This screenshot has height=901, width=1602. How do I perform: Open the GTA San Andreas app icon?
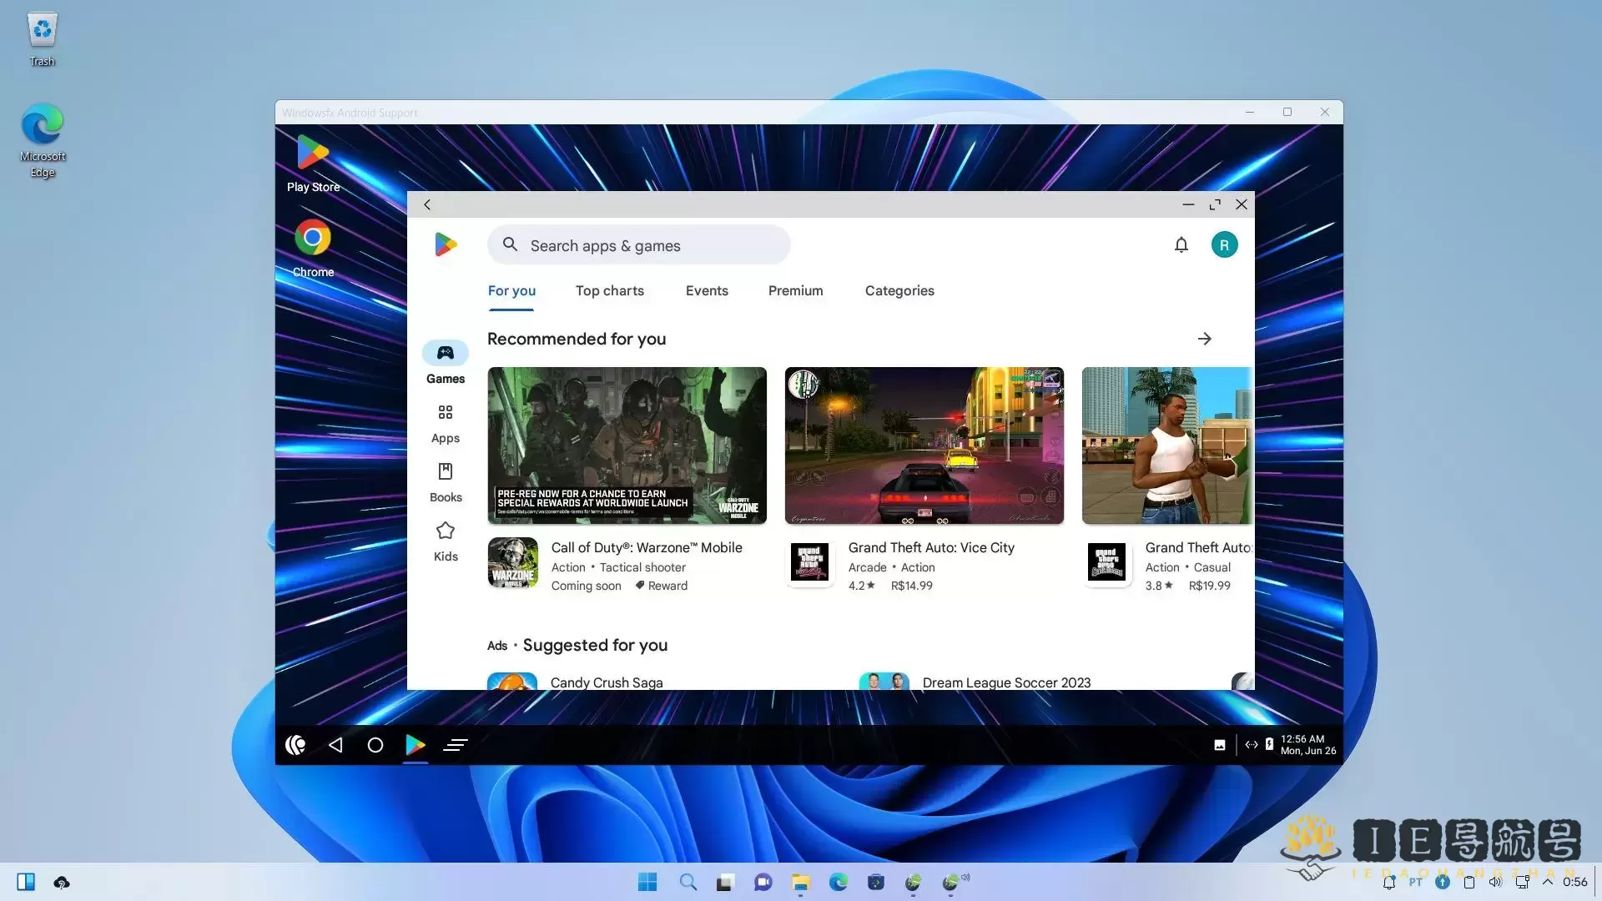tap(1107, 562)
